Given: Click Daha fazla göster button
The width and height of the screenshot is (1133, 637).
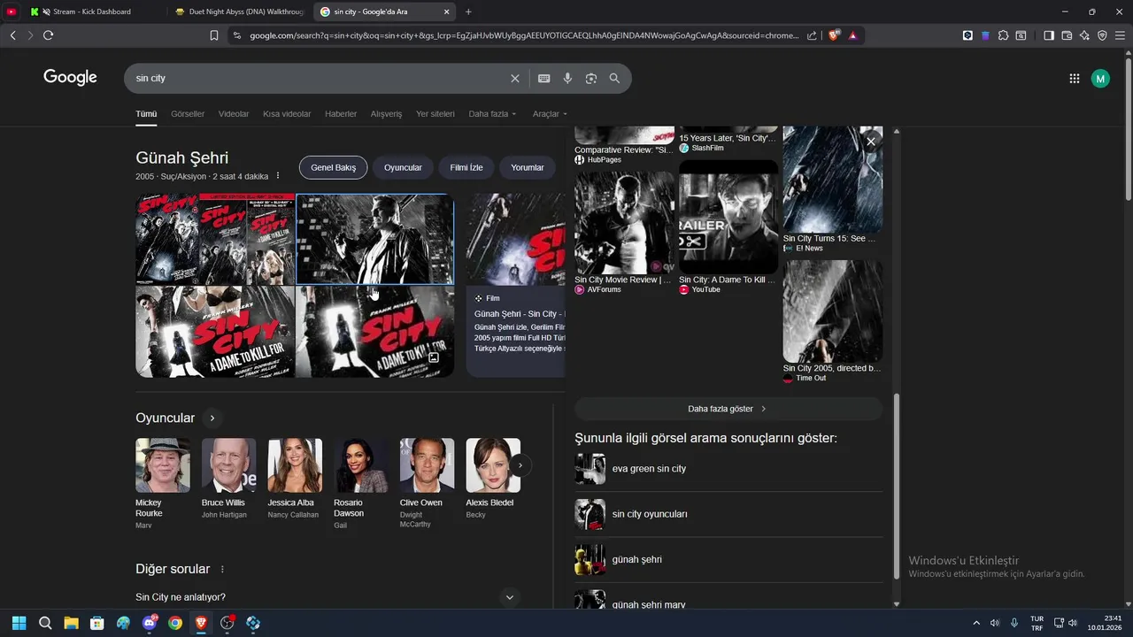Looking at the screenshot, I should (x=728, y=409).
